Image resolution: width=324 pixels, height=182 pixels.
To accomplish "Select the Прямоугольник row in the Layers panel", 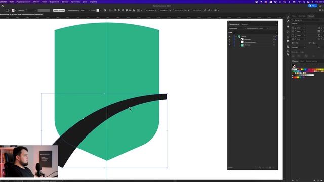I will (253, 42).
